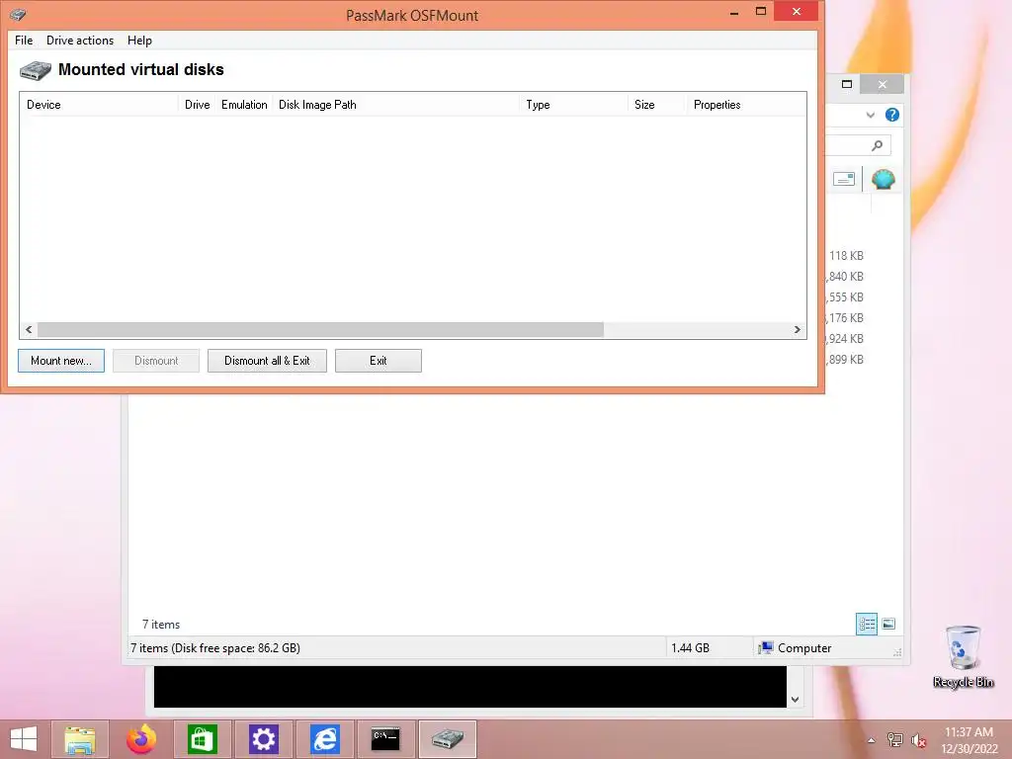This screenshot has width=1012, height=759.
Task: Click the OSFMount title bar disk icon
Action: tap(18, 14)
